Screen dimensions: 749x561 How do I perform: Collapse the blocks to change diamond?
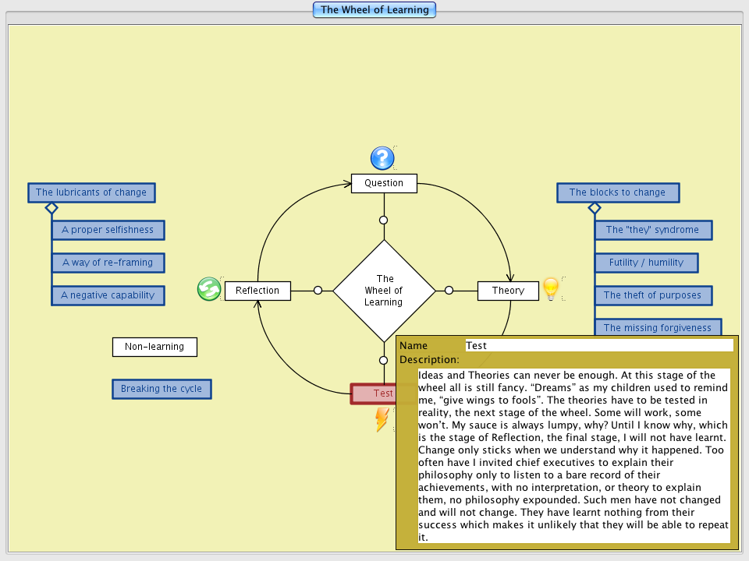point(595,208)
